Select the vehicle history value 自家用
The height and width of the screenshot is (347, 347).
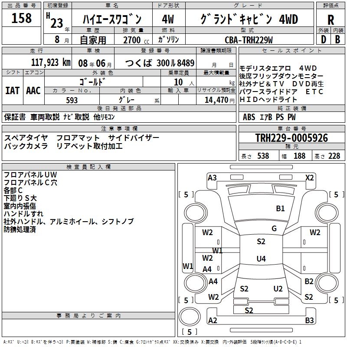tap(93, 40)
